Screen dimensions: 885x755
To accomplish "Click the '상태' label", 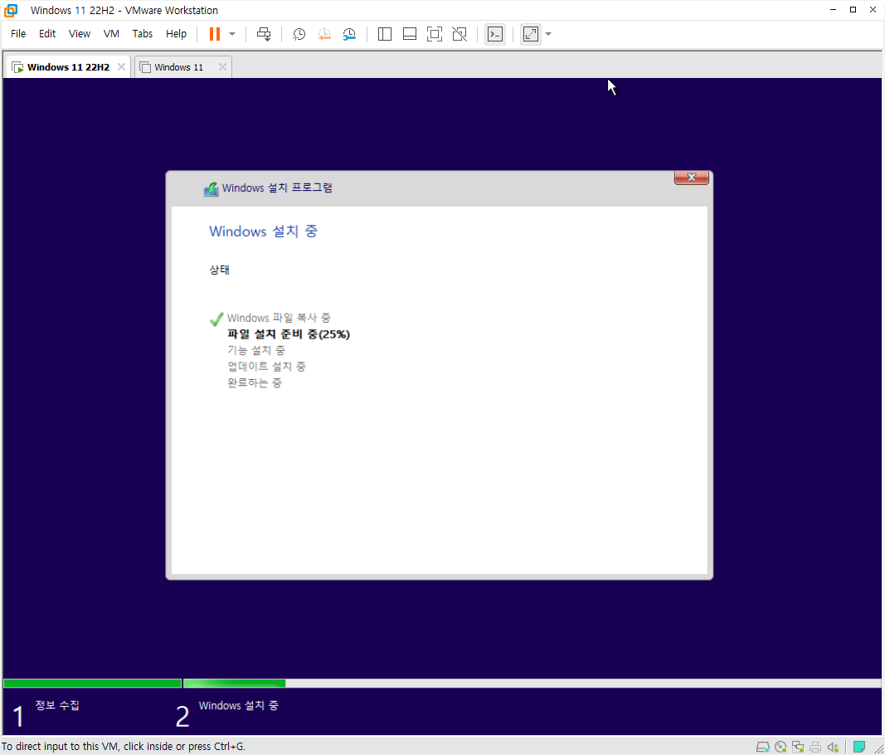I will (x=220, y=270).
